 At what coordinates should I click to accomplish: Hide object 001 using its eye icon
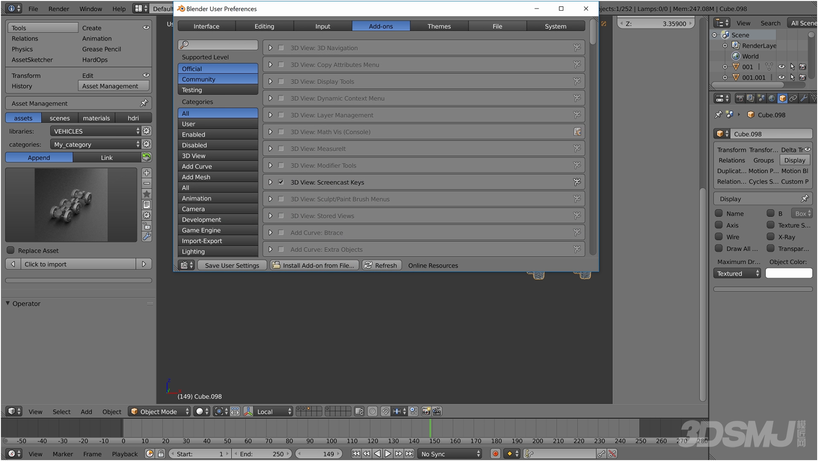[781, 67]
